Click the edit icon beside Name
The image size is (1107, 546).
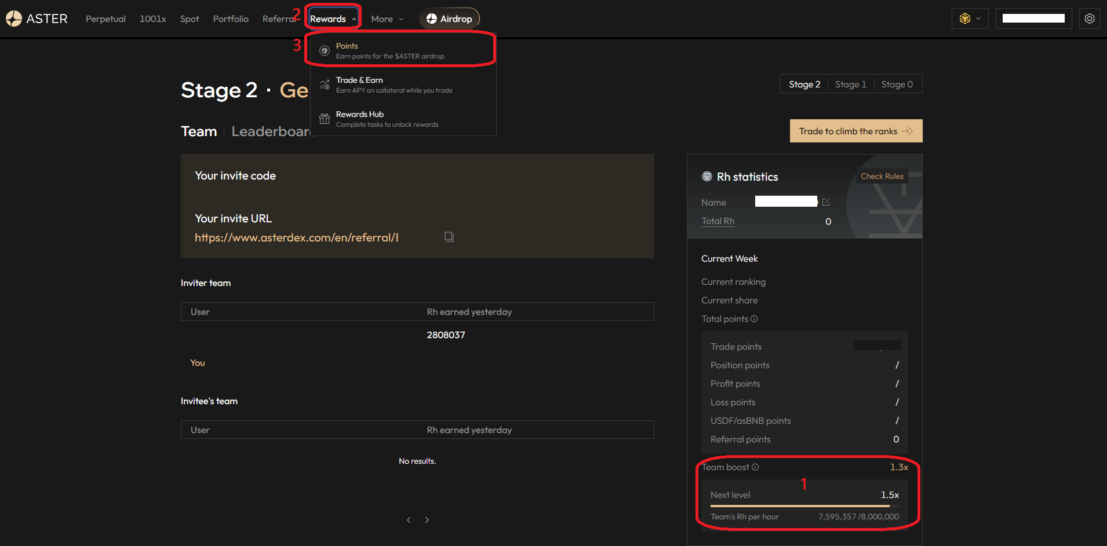[826, 202]
